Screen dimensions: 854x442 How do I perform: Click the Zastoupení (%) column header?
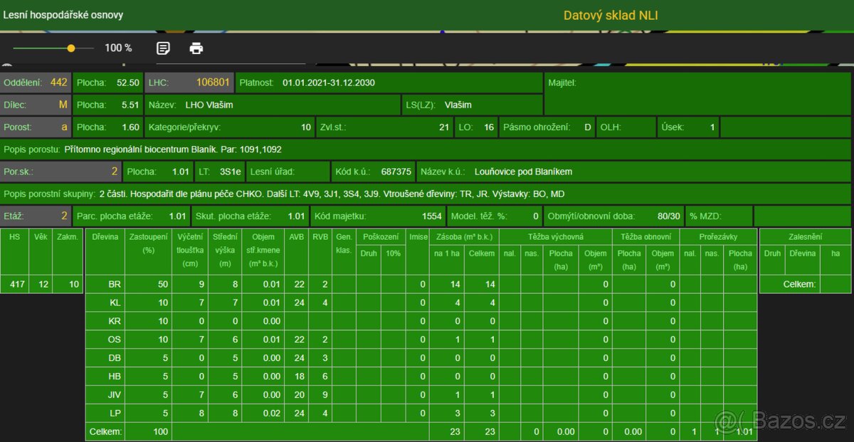click(148, 243)
